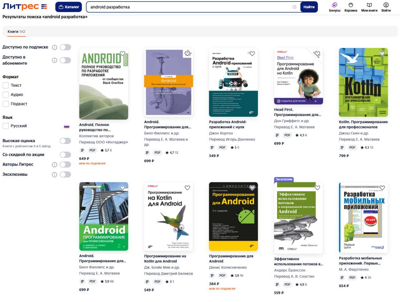This screenshot has width=400, height=302.
Task: Favorite Разработка мобильных приложений book
Action: [x=382, y=188]
